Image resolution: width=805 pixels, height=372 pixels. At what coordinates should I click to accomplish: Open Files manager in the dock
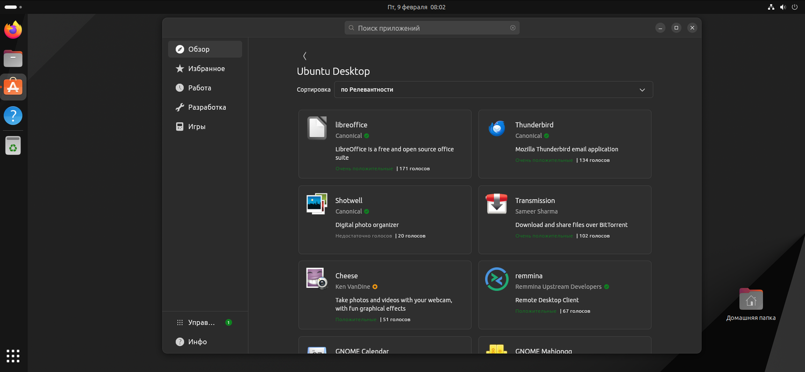pyautogui.click(x=13, y=58)
